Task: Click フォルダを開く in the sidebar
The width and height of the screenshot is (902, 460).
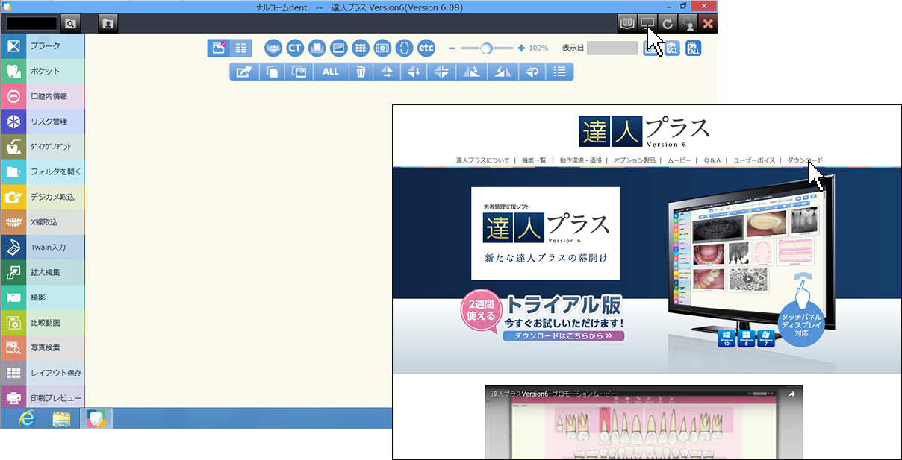Action: (43, 172)
